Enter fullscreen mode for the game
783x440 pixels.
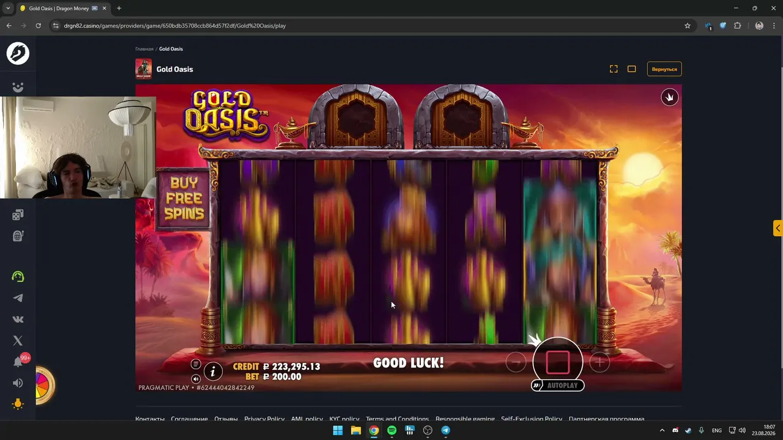pyautogui.click(x=614, y=69)
